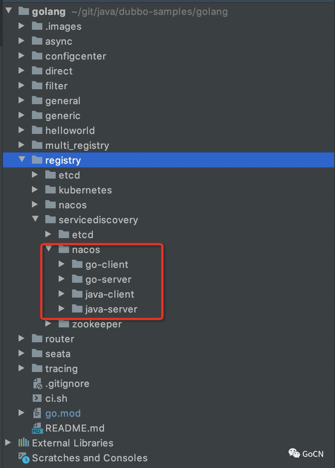
Task: Click the golang root folder icon
Action: [x=24, y=12]
